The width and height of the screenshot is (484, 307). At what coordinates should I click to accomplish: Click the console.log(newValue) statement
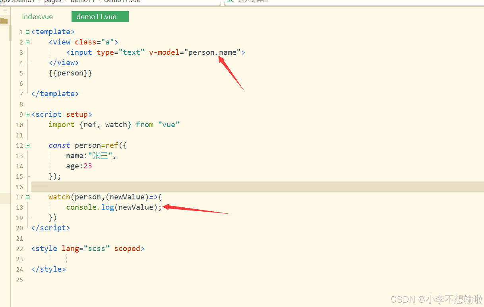[114, 207]
